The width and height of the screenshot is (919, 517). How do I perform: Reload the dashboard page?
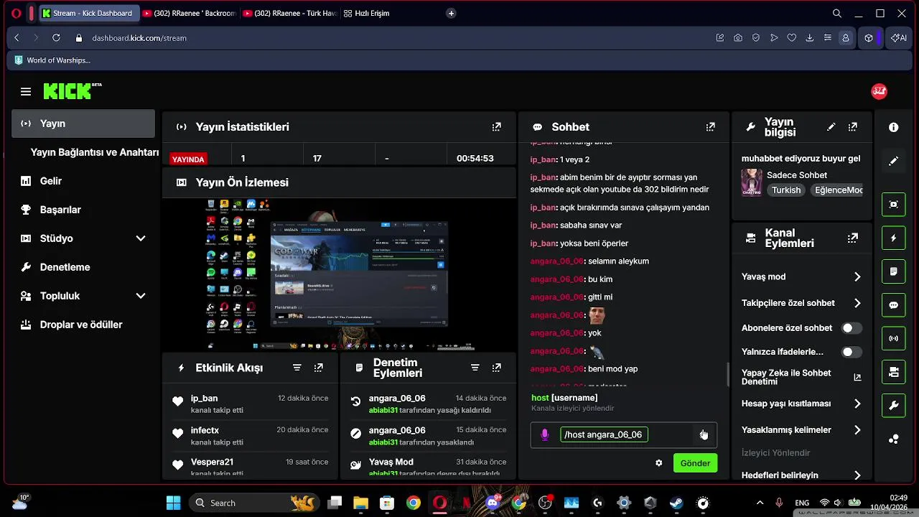click(x=56, y=38)
